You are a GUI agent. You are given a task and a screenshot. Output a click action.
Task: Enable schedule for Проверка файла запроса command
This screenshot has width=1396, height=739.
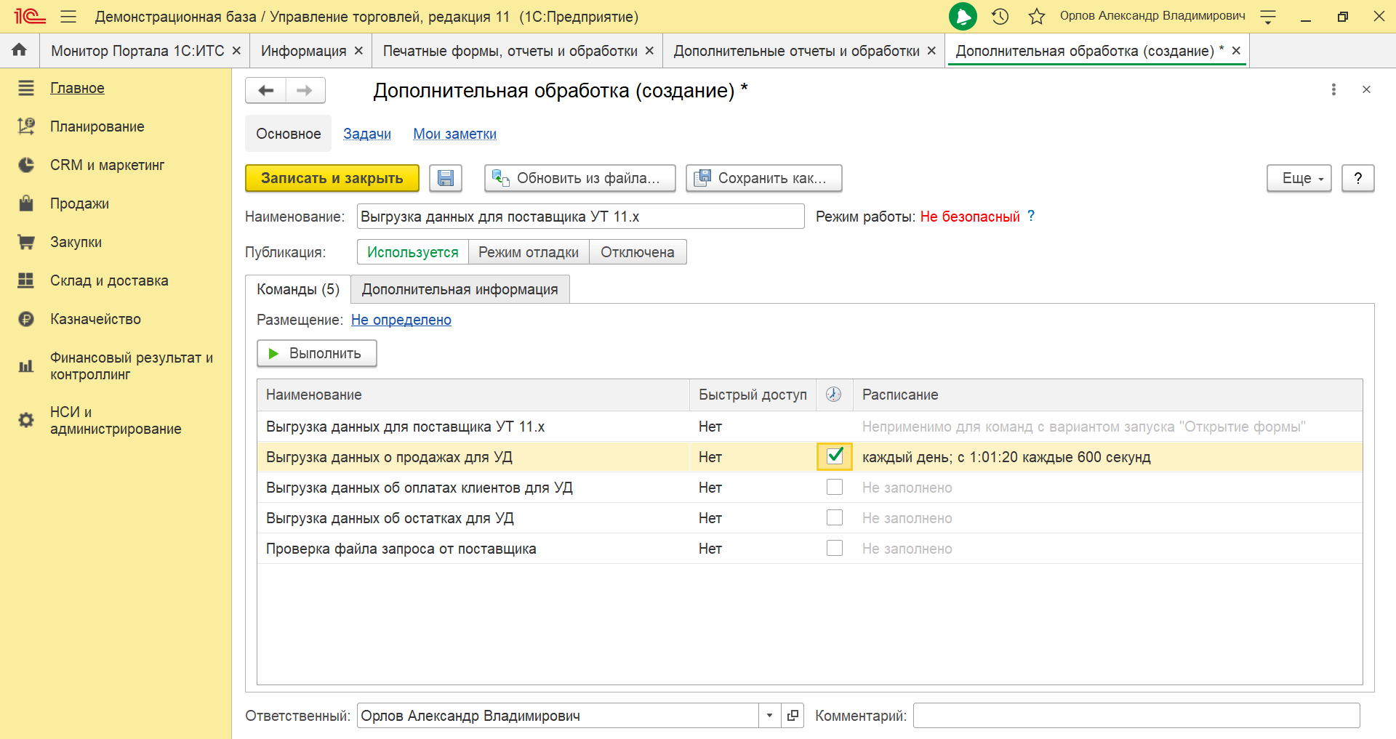835,548
